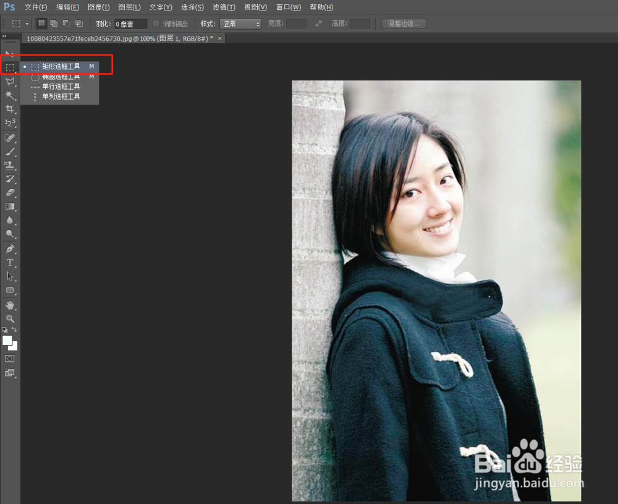The image size is (618, 504).
Task: Open the 编辑(E) menu
Action: (x=67, y=7)
